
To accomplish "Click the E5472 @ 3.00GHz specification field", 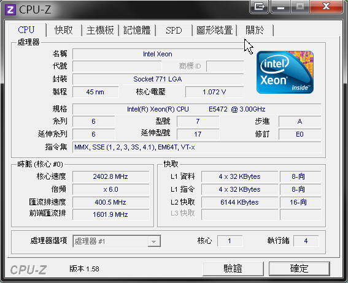I will [196, 109].
